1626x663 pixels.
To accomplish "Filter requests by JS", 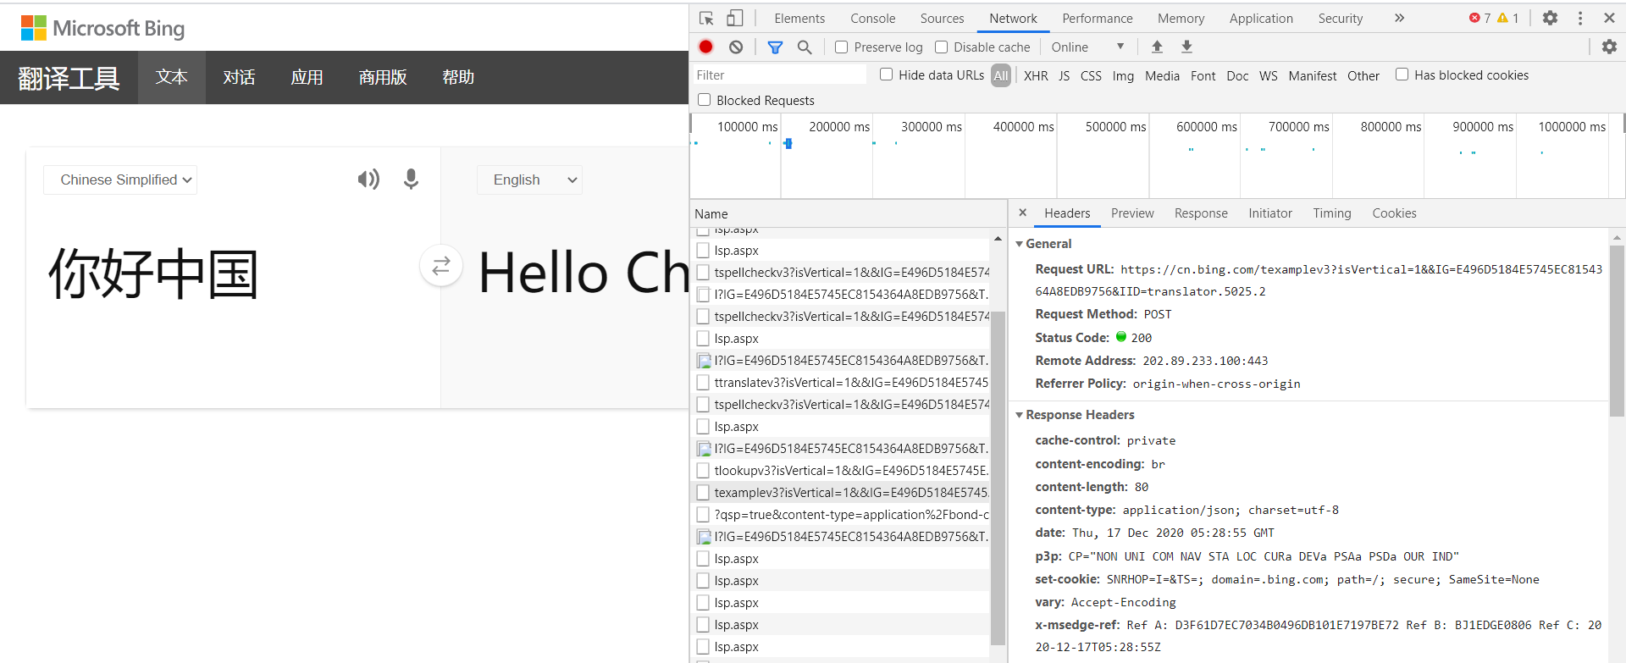I will pos(1064,75).
